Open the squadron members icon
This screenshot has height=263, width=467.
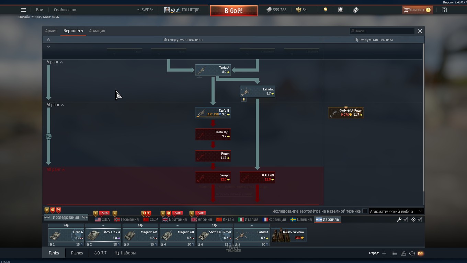tap(403, 253)
